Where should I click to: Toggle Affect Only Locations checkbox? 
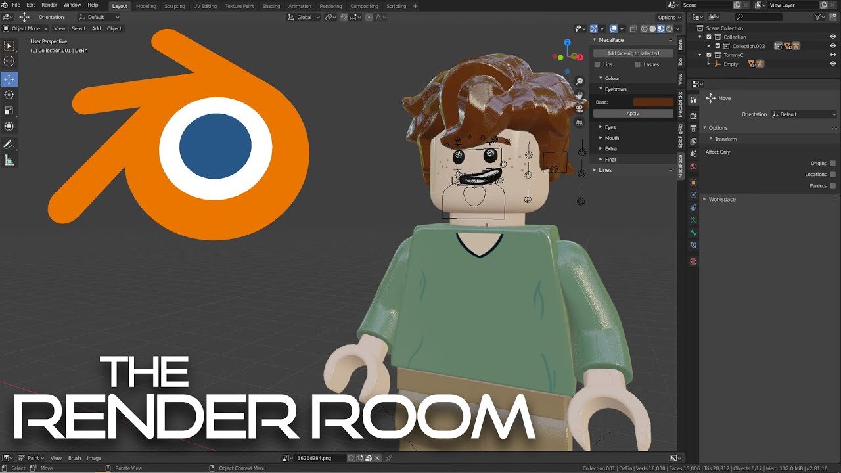coord(833,174)
